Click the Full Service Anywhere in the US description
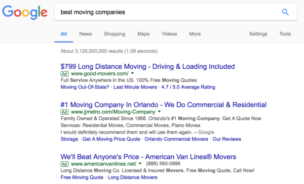The height and width of the screenshot is (184, 304). point(129,80)
